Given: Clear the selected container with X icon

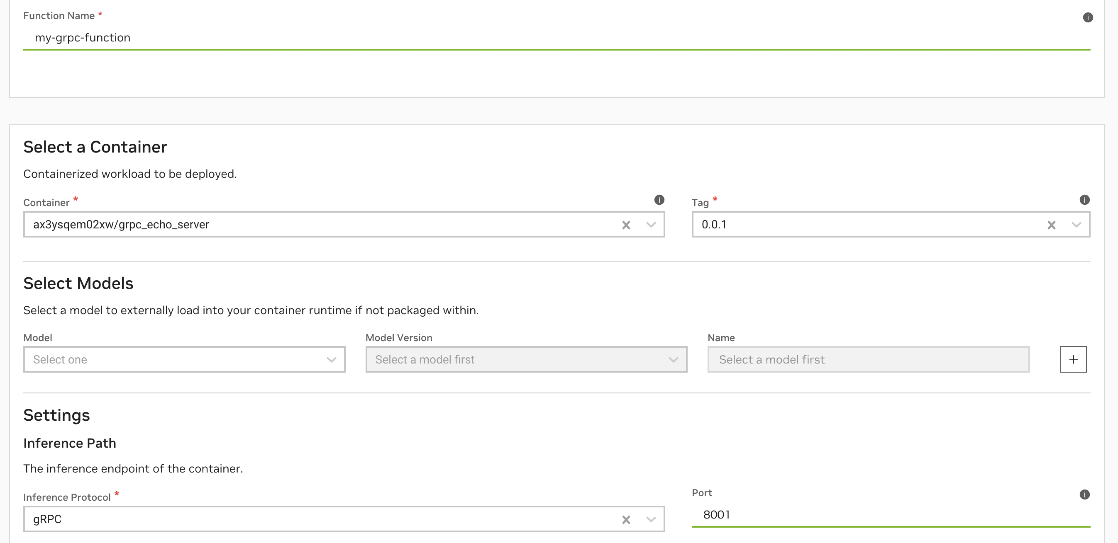Looking at the screenshot, I should [626, 225].
